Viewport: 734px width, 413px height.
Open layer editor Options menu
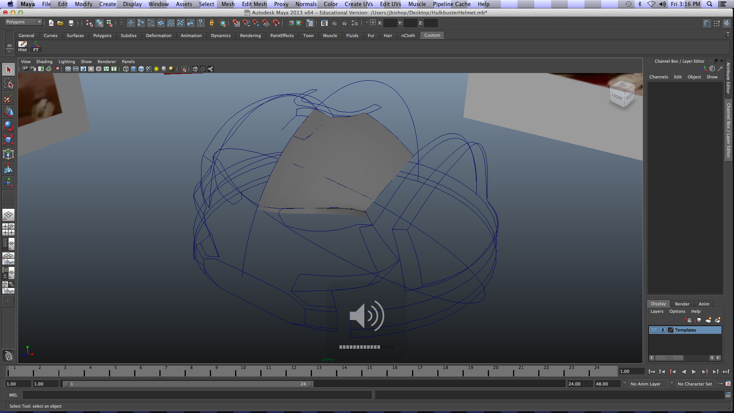point(677,311)
